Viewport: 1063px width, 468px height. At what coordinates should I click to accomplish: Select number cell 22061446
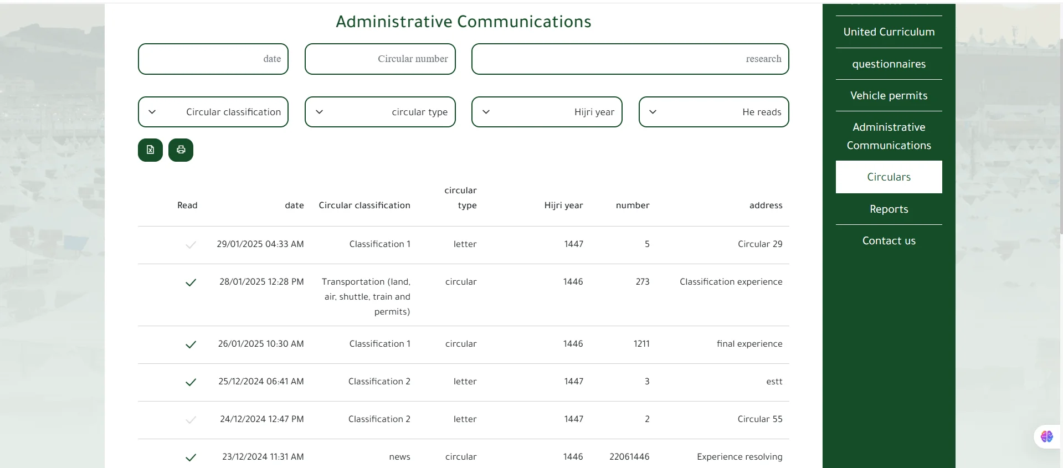point(629,457)
